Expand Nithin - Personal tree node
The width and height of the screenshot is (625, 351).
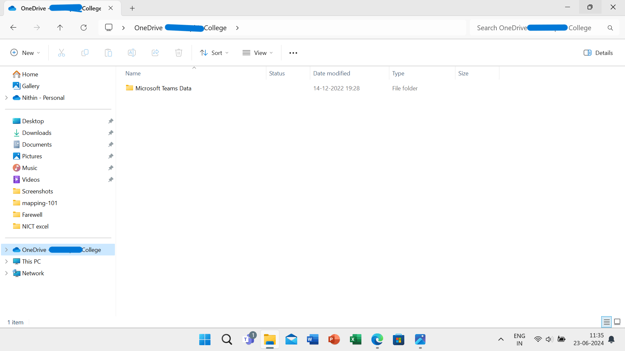point(6,97)
